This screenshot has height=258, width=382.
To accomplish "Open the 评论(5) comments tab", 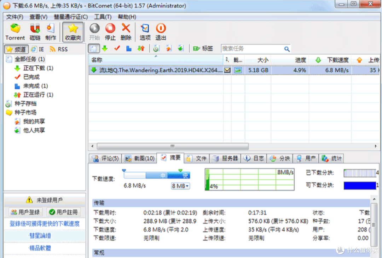I will click(105, 158).
